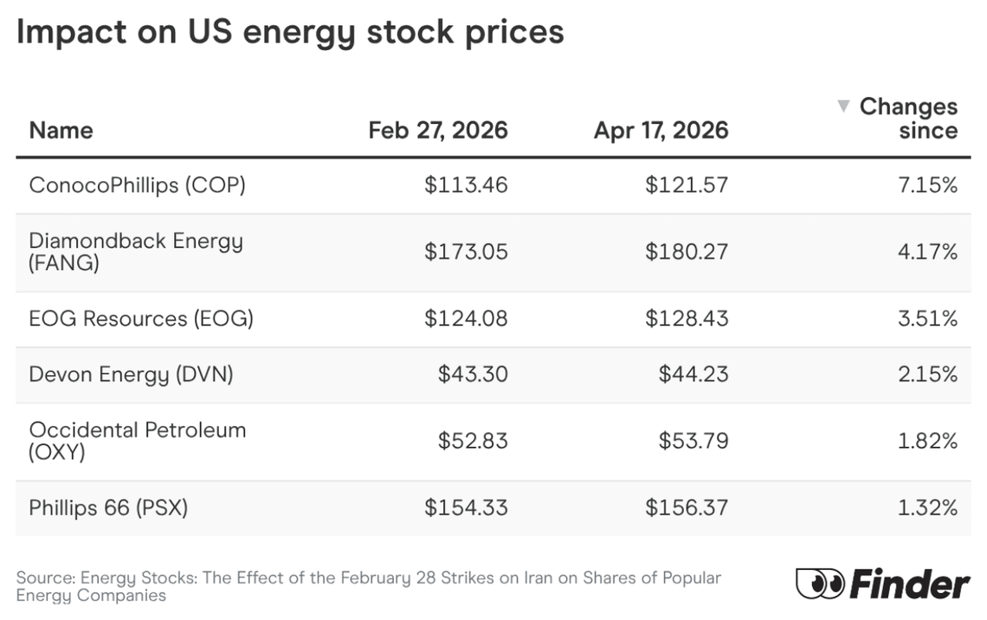Click the Name column header
The image size is (987, 620).
[x=61, y=130]
